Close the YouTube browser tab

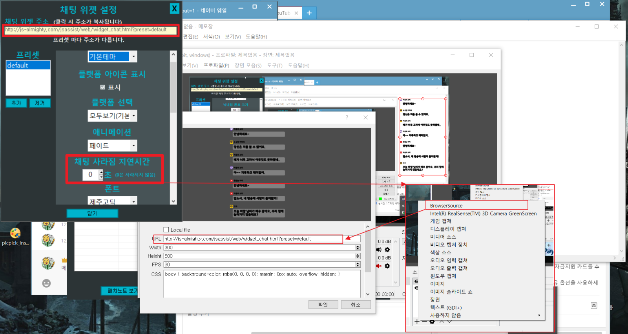296,13
